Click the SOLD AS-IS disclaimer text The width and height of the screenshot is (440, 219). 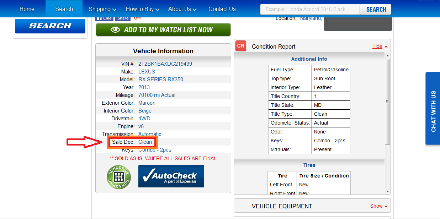click(164, 158)
